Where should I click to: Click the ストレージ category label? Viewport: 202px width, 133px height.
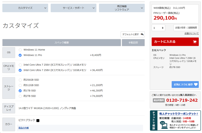(x=9, y=88)
